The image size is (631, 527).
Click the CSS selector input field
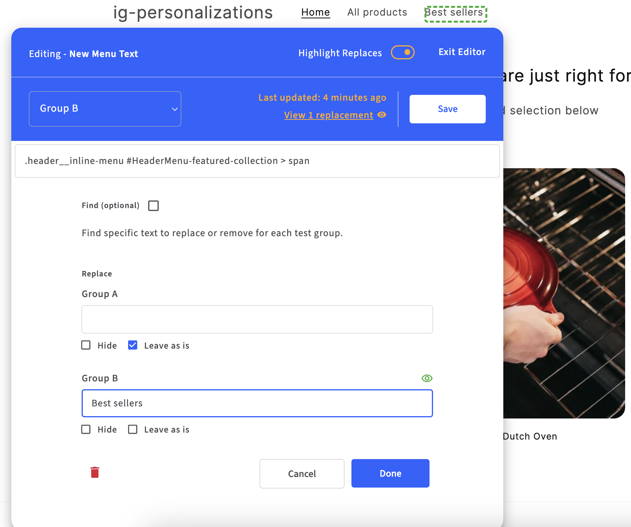[257, 161]
